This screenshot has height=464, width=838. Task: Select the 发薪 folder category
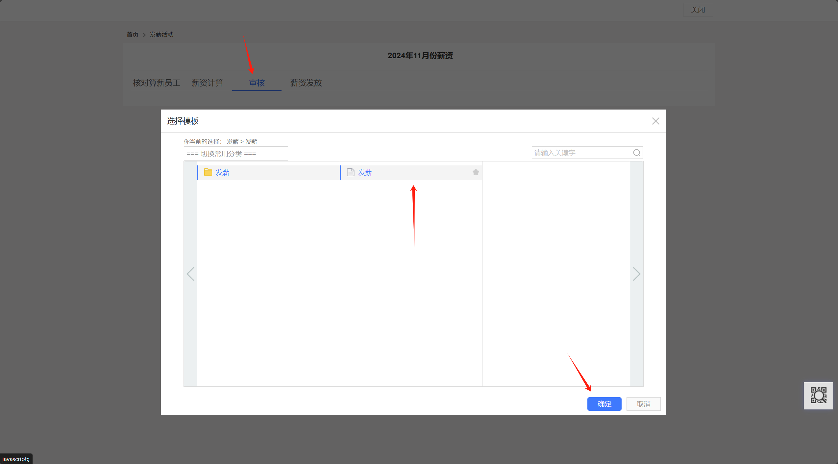click(223, 173)
